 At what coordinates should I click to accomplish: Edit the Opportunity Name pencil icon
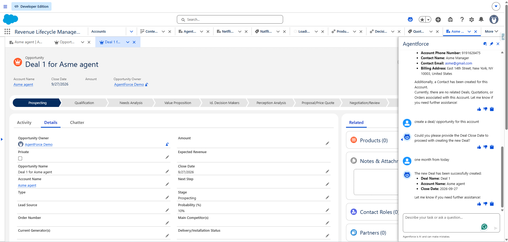[167, 171]
